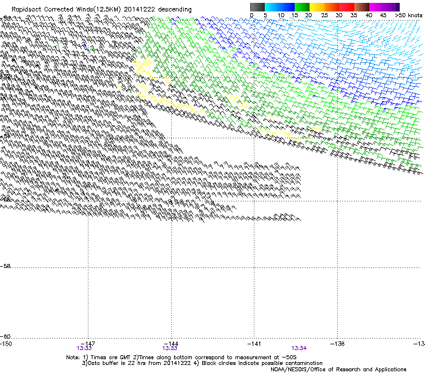Click the '-141' longitude axis label
The height and width of the screenshot is (373, 425).
click(254, 344)
